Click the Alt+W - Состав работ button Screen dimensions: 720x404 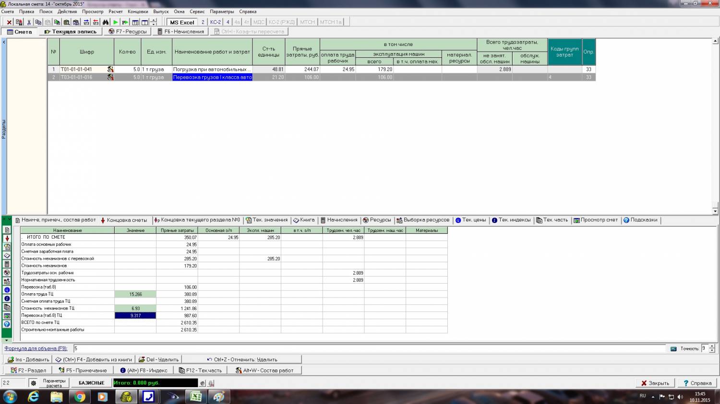pyautogui.click(x=264, y=370)
